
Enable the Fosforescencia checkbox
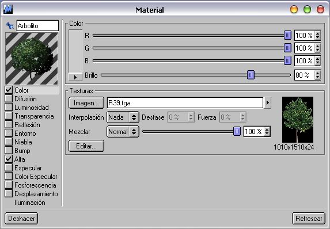pyautogui.click(x=9, y=185)
